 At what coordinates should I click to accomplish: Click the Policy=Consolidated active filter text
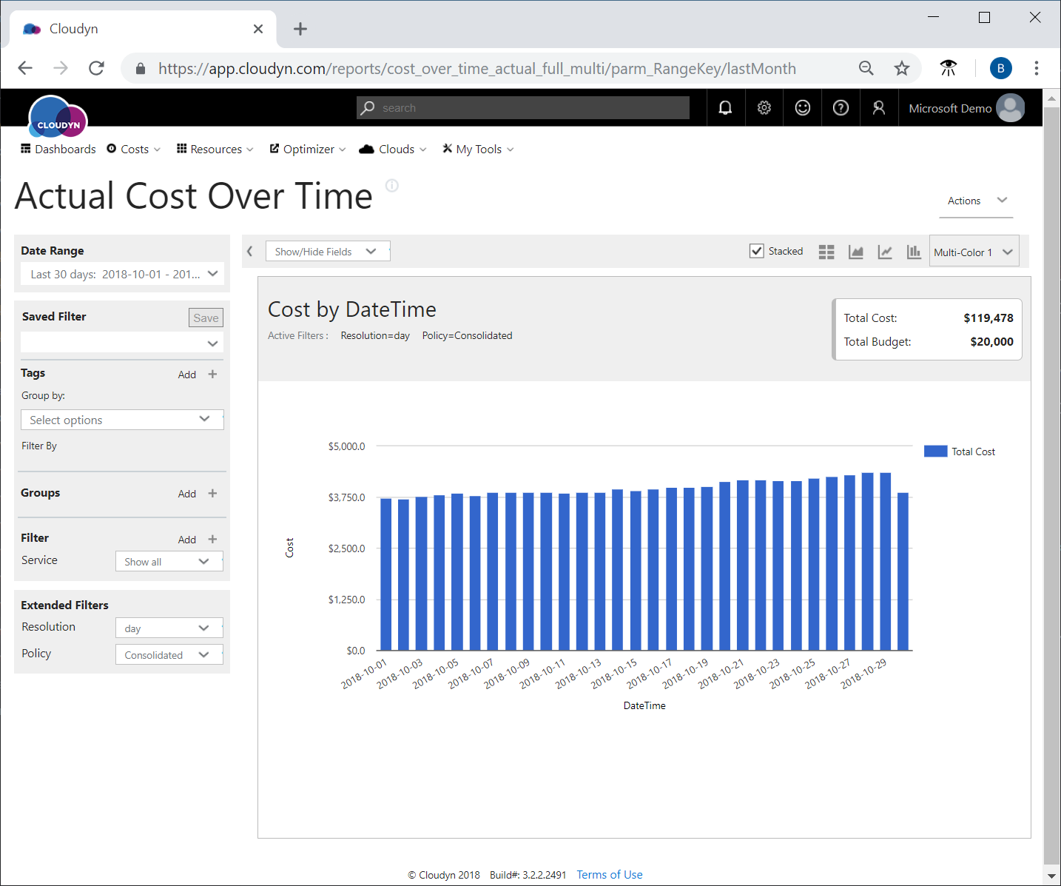[x=467, y=336]
